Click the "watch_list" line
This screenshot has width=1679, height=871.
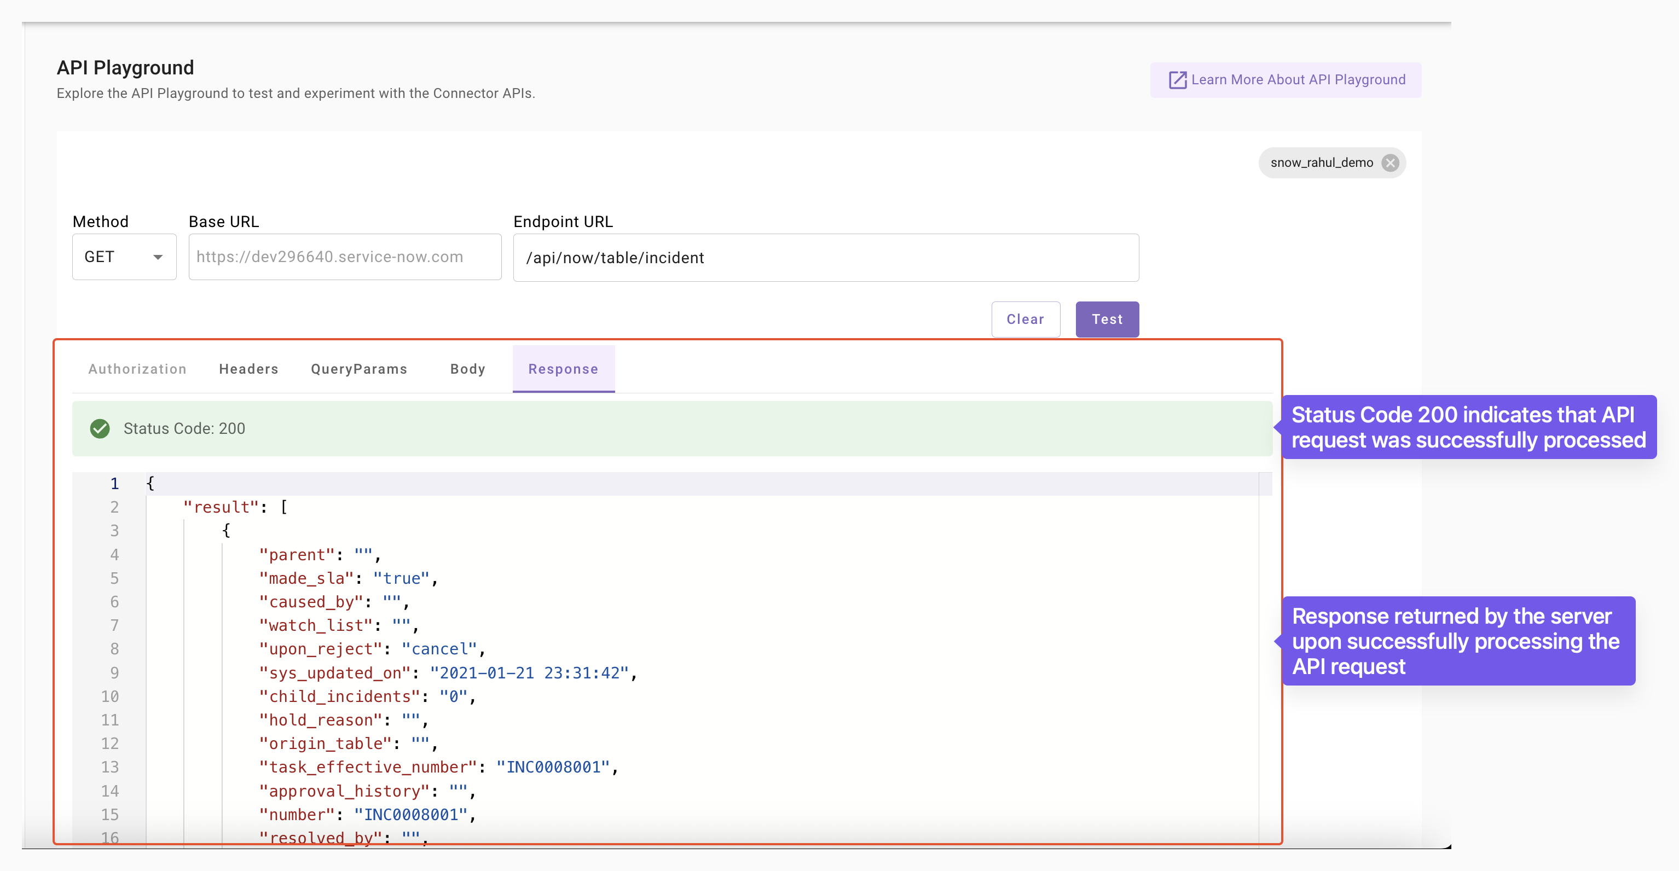click(339, 625)
